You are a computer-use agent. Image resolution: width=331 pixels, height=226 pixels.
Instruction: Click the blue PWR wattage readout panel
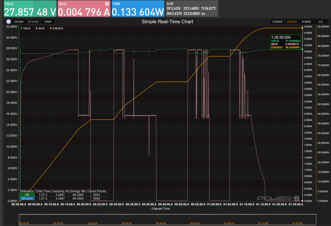click(137, 9)
